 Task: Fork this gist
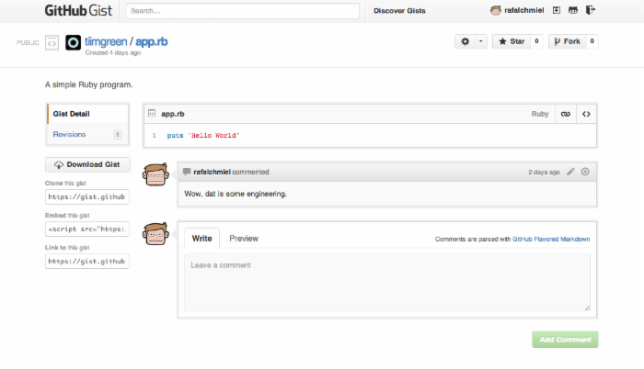568,41
